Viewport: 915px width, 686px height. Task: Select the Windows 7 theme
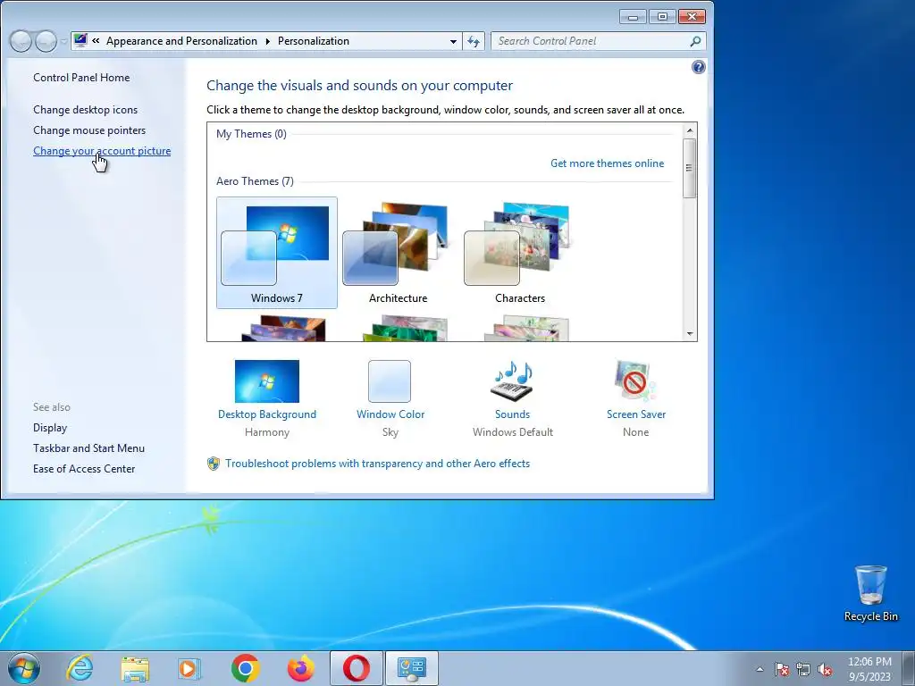(x=277, y=253)
